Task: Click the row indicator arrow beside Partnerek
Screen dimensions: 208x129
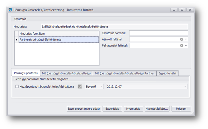Action: coord(17,40)
